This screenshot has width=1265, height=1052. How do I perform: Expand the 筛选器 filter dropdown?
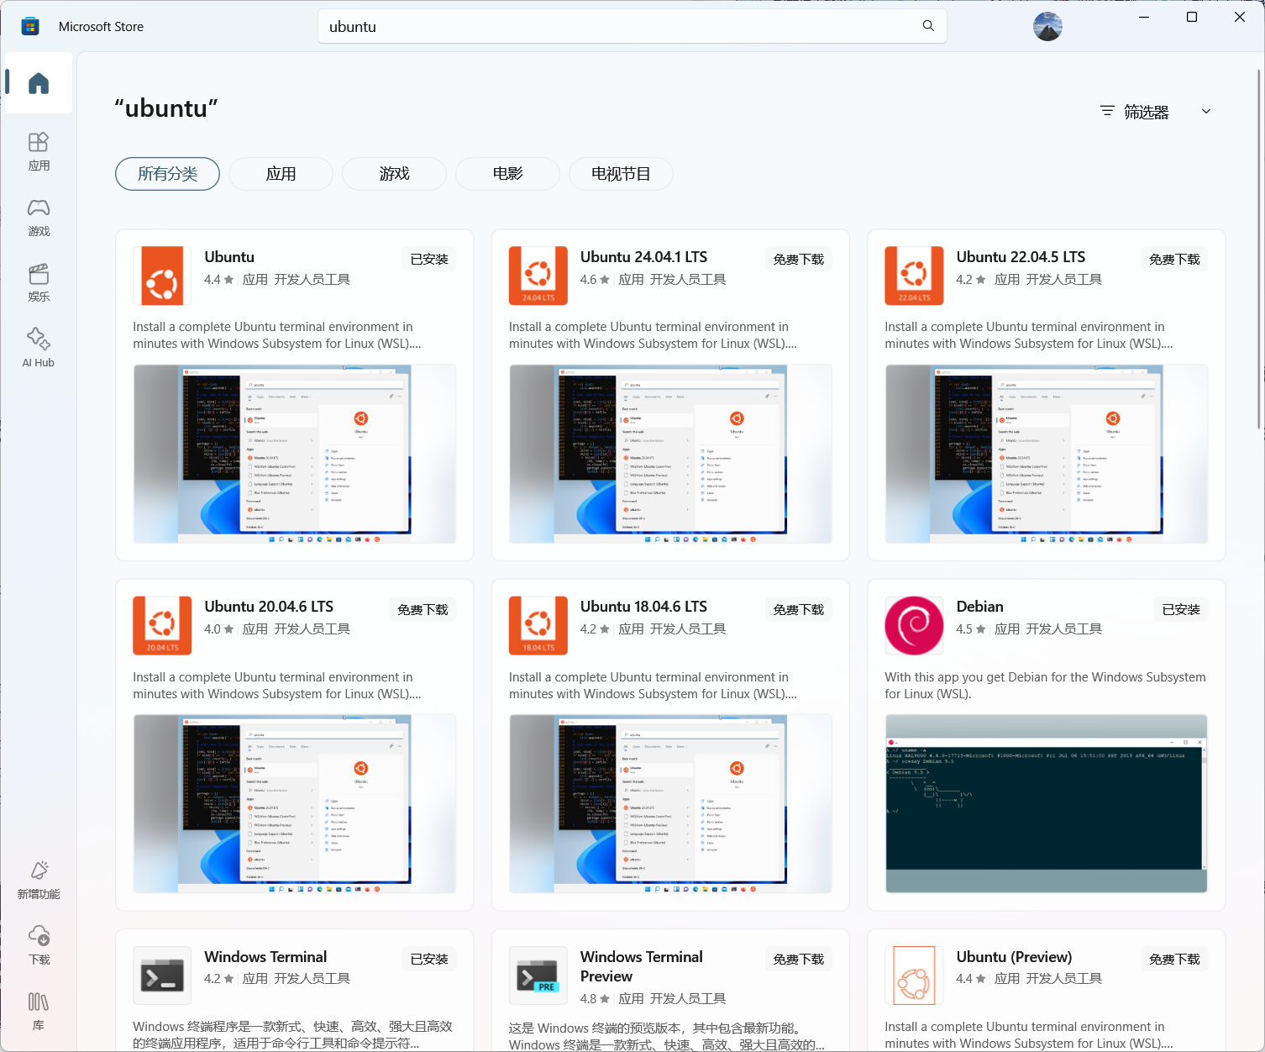[x=1156, y=112]
